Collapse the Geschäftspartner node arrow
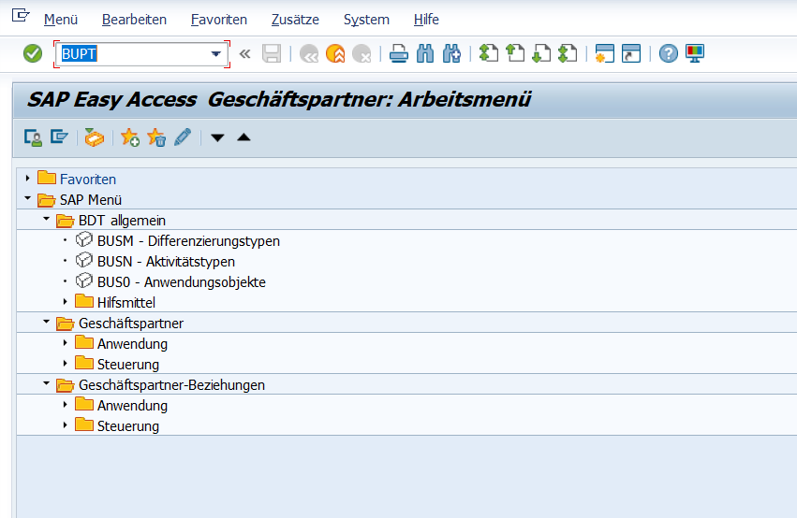This screenshot has height=518, width=797. point(46,322)
